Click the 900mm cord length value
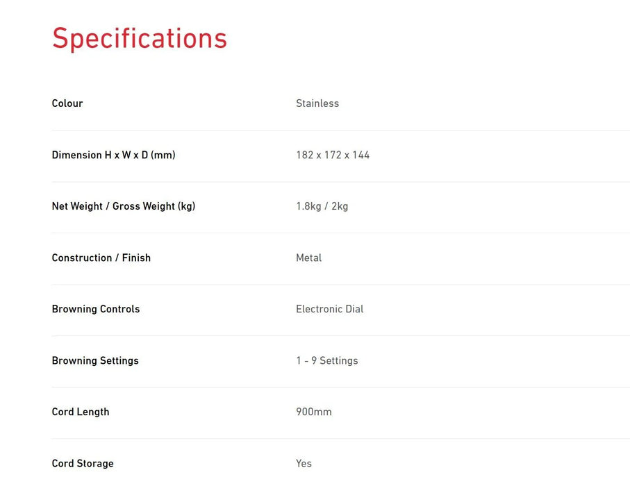 click(x=313, y=412)
